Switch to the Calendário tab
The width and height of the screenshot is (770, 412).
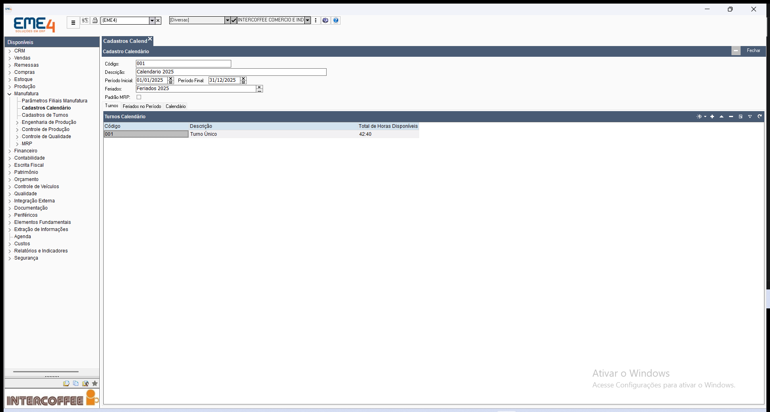[x=176, y=106]
